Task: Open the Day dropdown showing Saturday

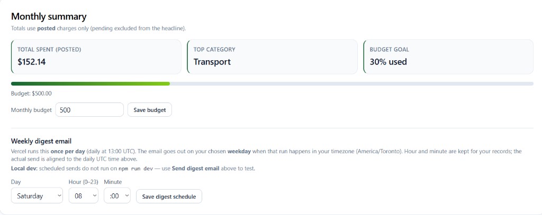Action: pyautogui.click(x=37, y=196)
